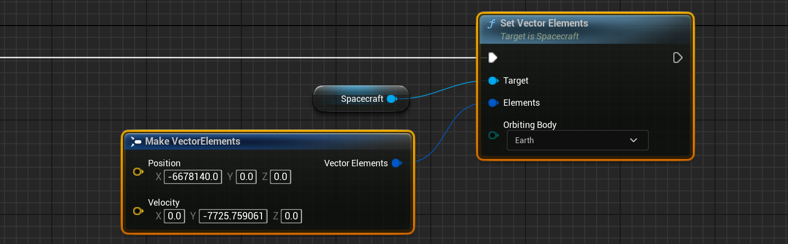This screenshot has height=244, width=788.
Task: Click the function icon on Set Vector Elements
Action: coord(491,24)
